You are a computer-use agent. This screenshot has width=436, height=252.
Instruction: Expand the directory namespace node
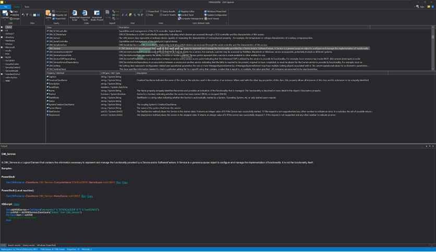click(x=2, y=37)
